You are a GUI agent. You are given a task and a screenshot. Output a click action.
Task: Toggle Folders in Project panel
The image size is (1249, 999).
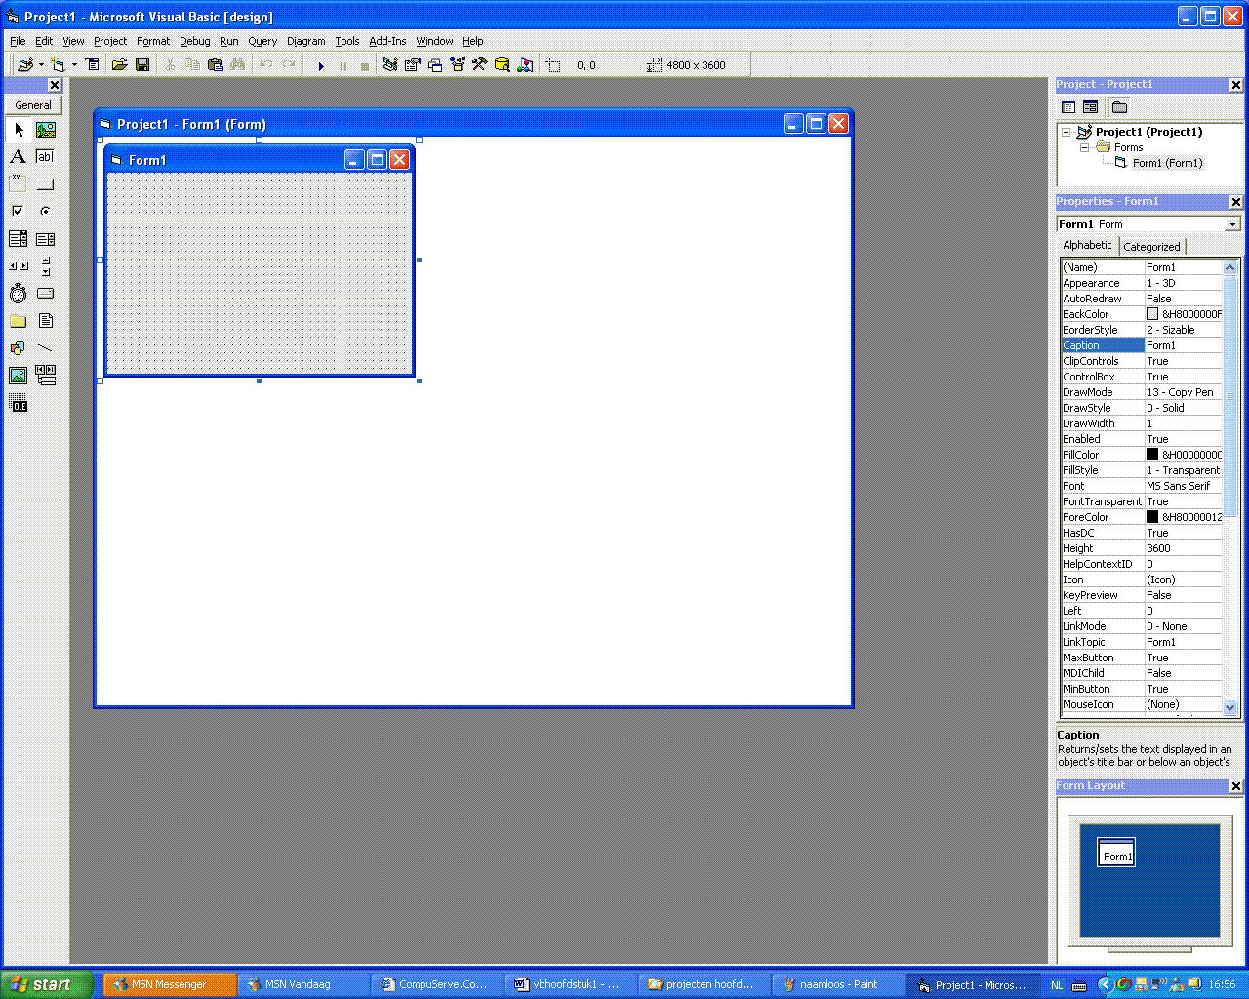pos(1120,107)
